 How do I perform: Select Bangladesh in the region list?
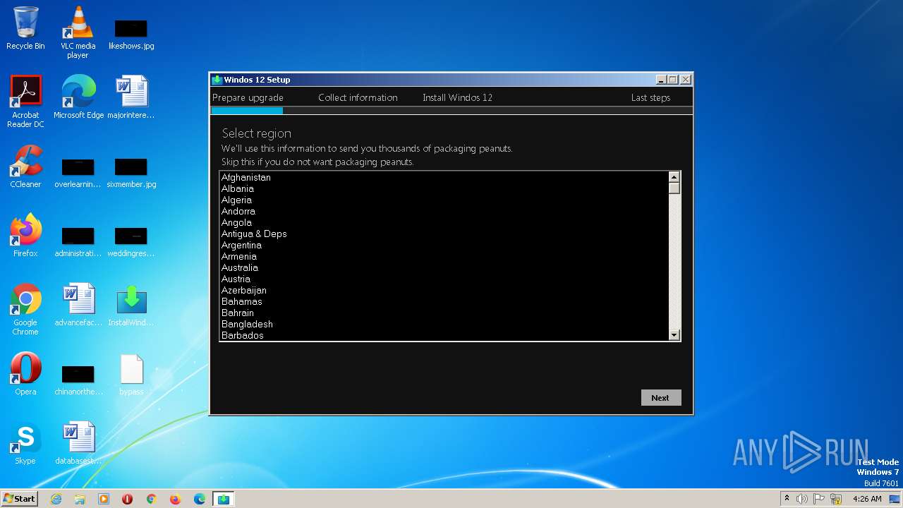[x=444, y=324]
